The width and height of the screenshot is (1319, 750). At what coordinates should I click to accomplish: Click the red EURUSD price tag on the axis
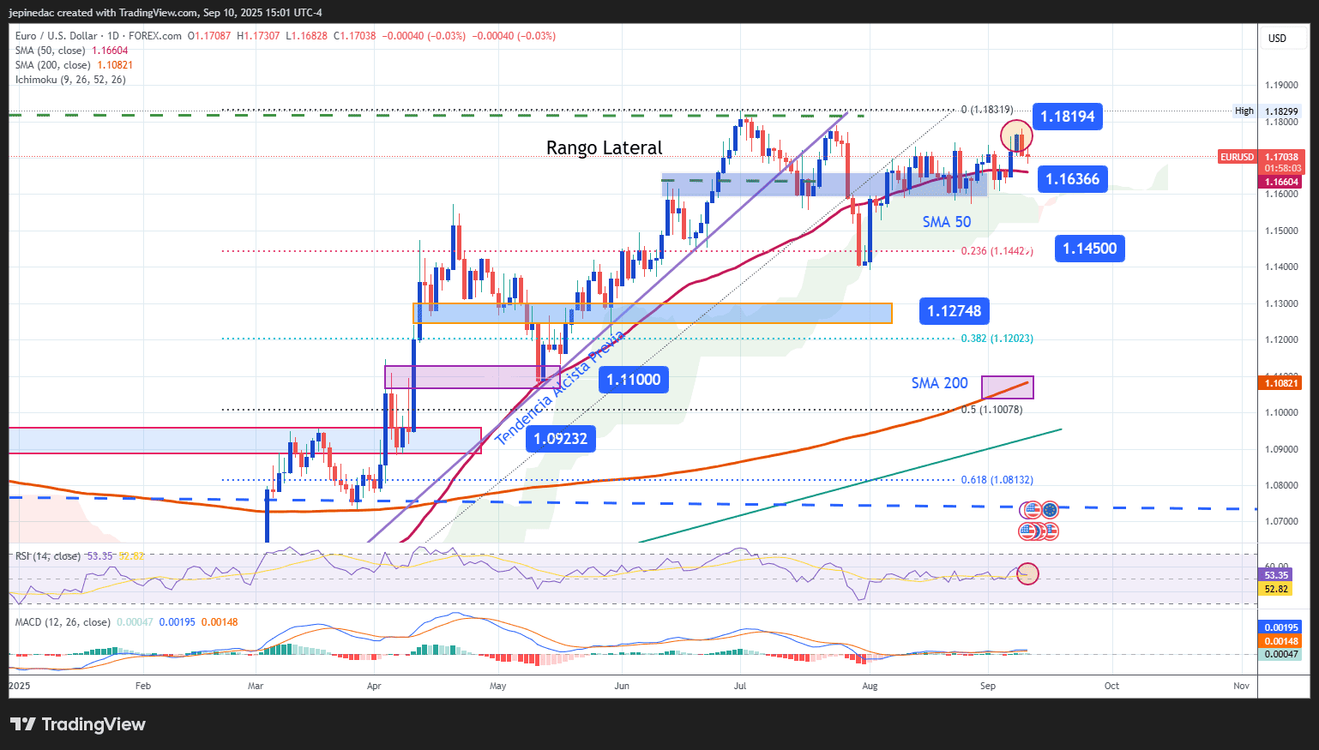[x=1238, y=157]
